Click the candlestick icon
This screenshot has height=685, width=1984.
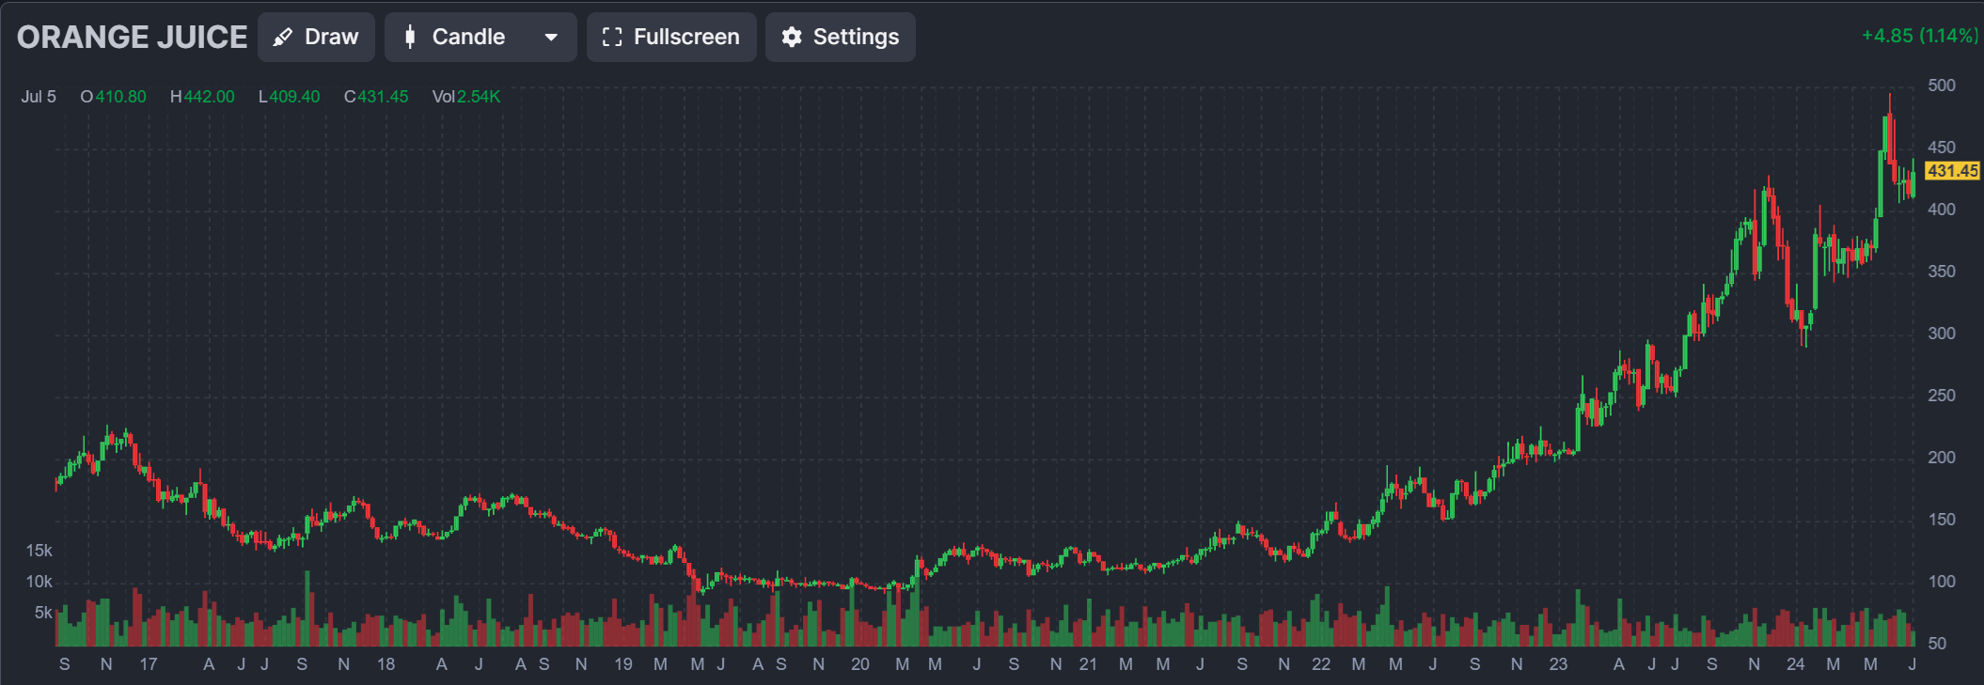(x=410, y=38)
